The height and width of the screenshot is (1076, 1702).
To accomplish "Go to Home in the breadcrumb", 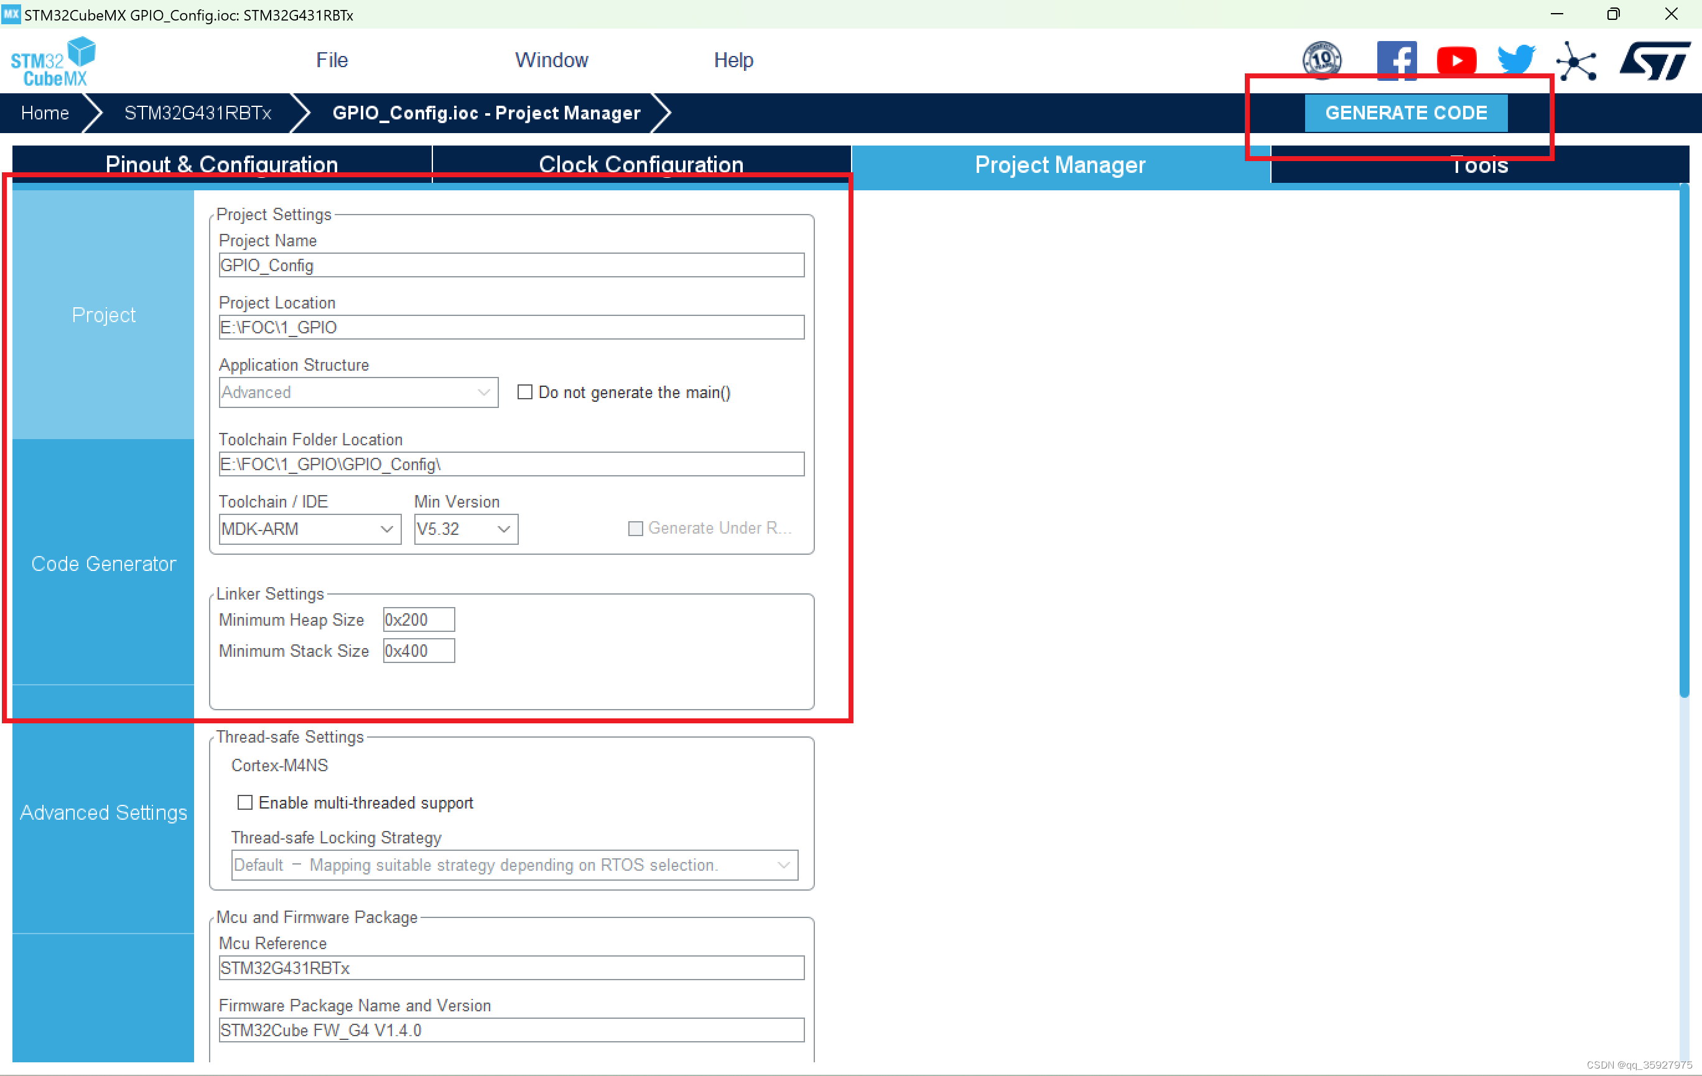I will tap(45, 113).
